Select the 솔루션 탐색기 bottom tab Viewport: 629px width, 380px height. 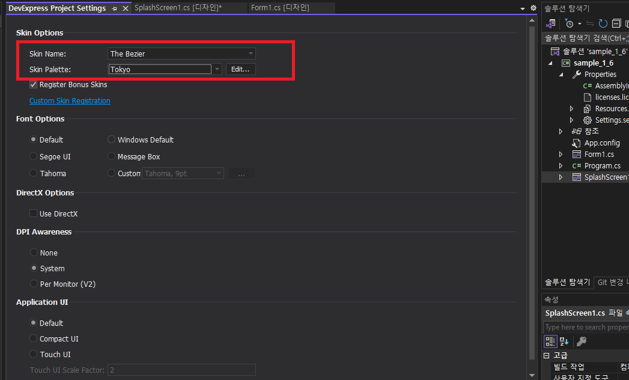[567, 283]
